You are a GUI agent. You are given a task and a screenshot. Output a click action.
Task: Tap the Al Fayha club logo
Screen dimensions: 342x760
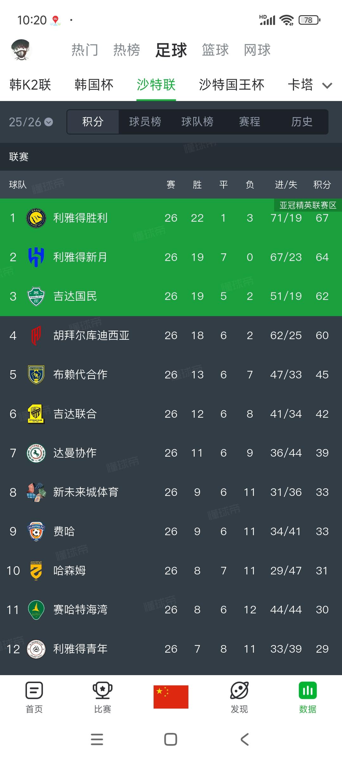pyautogui.click(x=36, y=531)
